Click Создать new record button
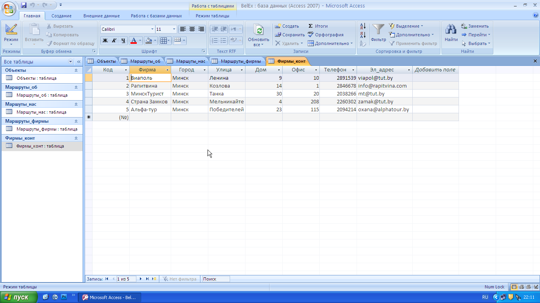 click(x=287, y=26)
